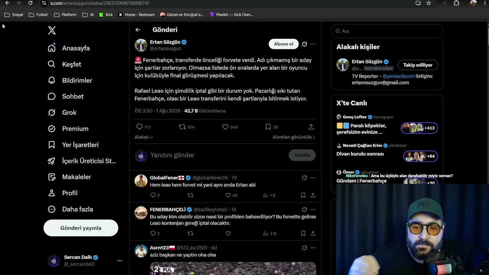Open the repost menu on FENERBAHÇELİ's reply
Screen dimensions: 489x275
point(190,233)
